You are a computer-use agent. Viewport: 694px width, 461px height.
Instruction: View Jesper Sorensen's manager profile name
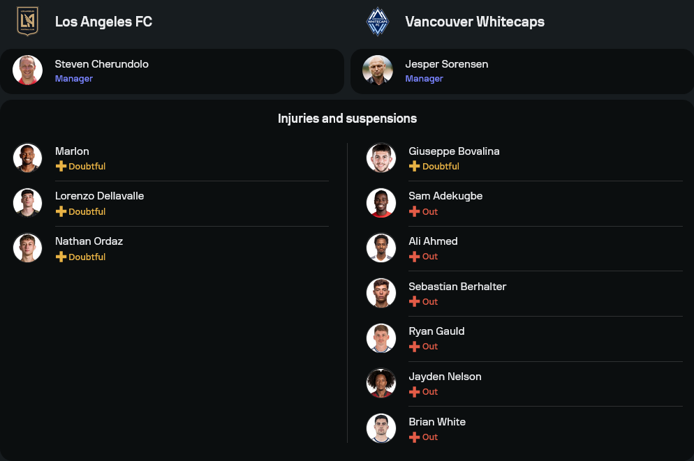coord(447,64)
